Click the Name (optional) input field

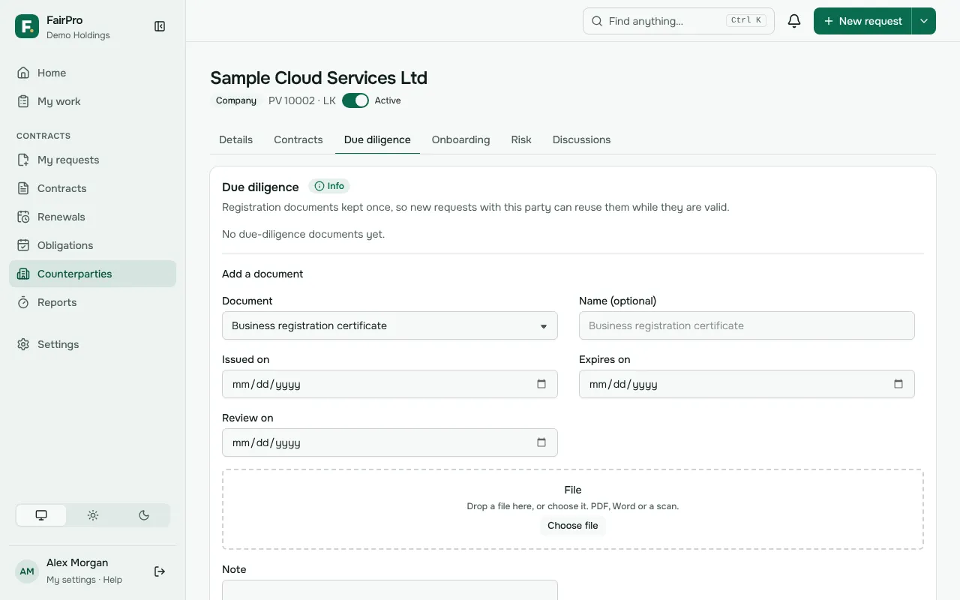pos(747,325)
